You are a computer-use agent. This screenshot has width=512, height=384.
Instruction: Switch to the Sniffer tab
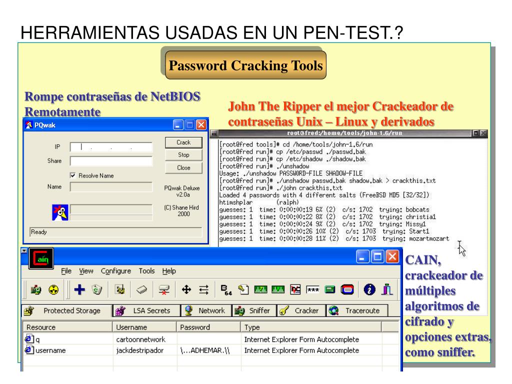[254, 310]
